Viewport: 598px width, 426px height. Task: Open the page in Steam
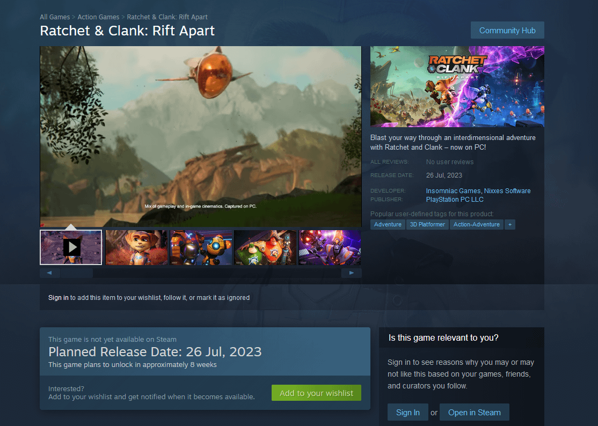pyautogui.click(x=474, y=412)
